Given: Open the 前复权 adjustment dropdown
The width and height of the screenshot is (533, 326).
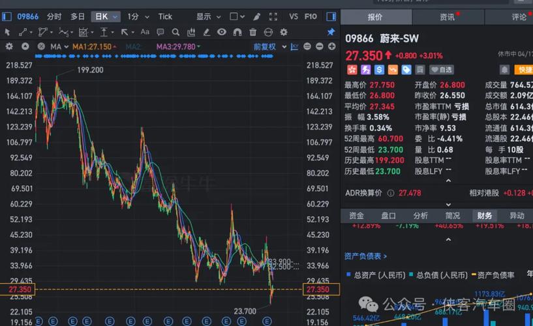Looking at the screenshot, I should pyautogui.click(x=269, y=47).
